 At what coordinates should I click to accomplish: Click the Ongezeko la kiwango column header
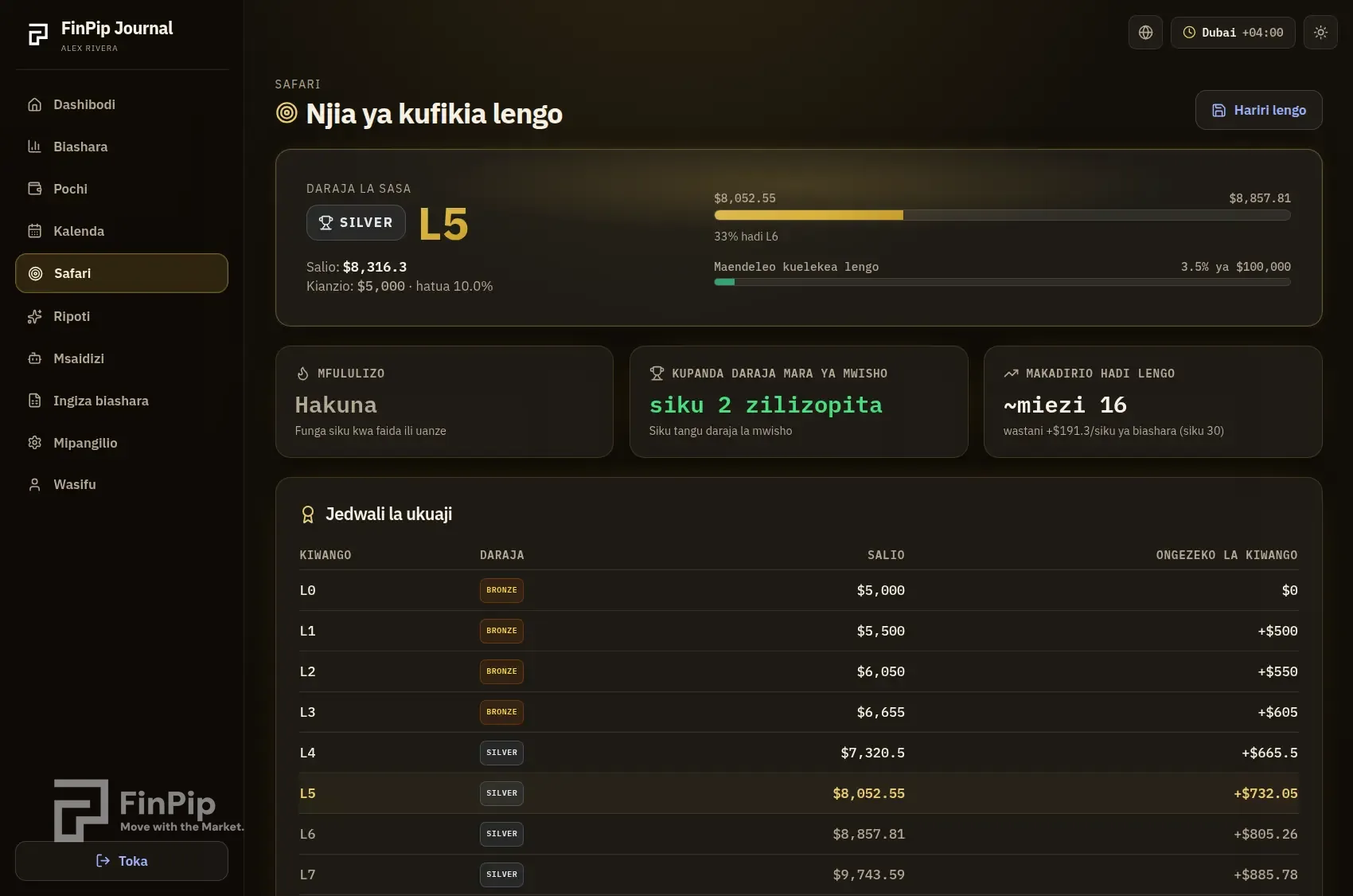point(1226,555)
